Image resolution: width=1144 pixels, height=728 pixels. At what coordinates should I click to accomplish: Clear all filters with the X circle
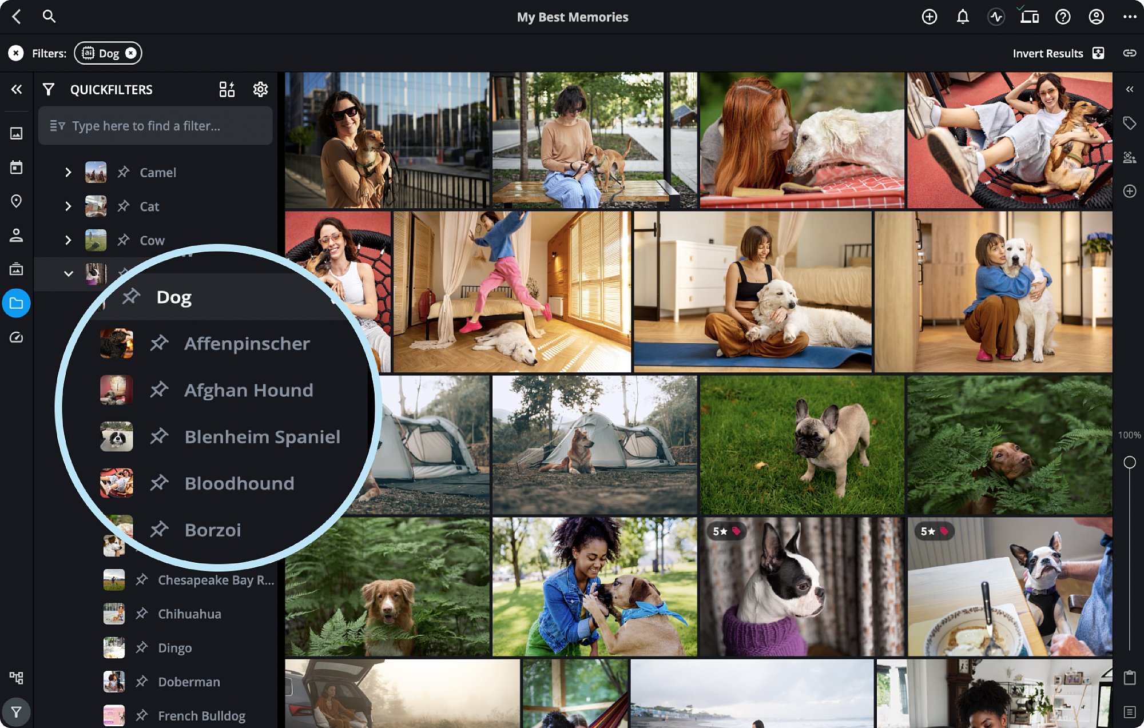tap(16, 53)
